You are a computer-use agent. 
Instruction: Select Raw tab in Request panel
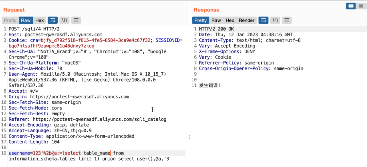26,20
